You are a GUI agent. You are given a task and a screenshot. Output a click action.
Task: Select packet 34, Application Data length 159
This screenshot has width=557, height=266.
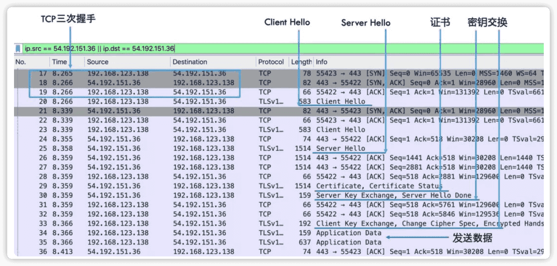point(279,233)
